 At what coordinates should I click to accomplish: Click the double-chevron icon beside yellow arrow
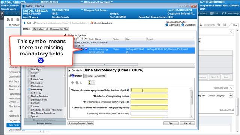pos(93,82)
